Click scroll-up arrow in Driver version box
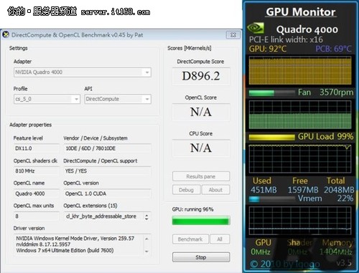The image size is (359, 273). [x=146, y=239]
